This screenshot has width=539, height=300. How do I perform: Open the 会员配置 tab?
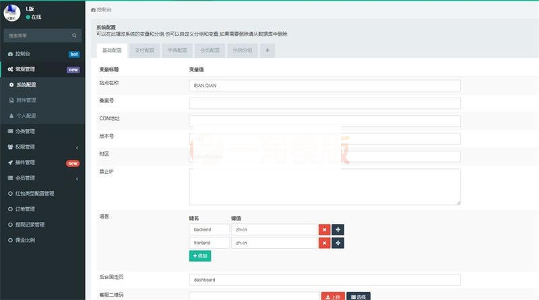210,50
